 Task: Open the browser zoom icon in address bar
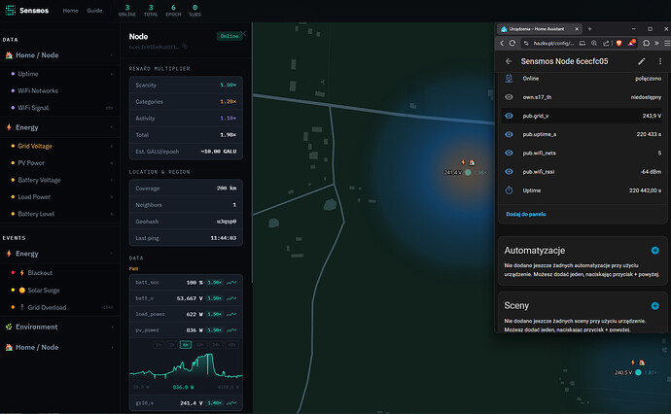click(x=594, y=43)
